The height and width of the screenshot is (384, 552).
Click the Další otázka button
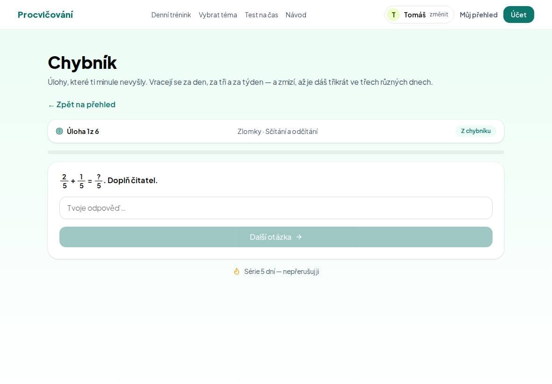pos(276,237)
